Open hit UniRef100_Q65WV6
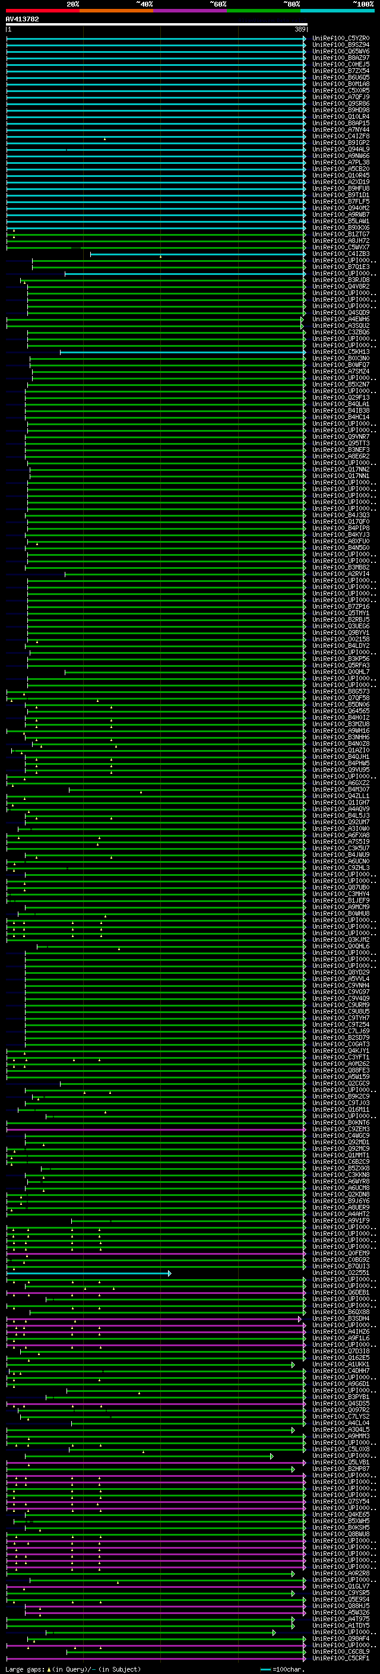The width and height of the screenshot is (380, 1674). pos(341,51)
